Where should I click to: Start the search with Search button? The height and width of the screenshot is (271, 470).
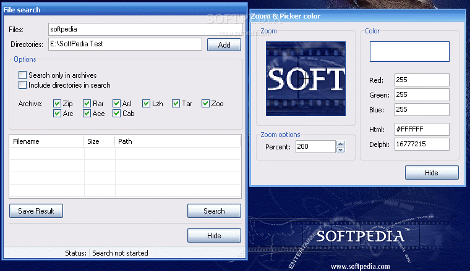[214, 211]
